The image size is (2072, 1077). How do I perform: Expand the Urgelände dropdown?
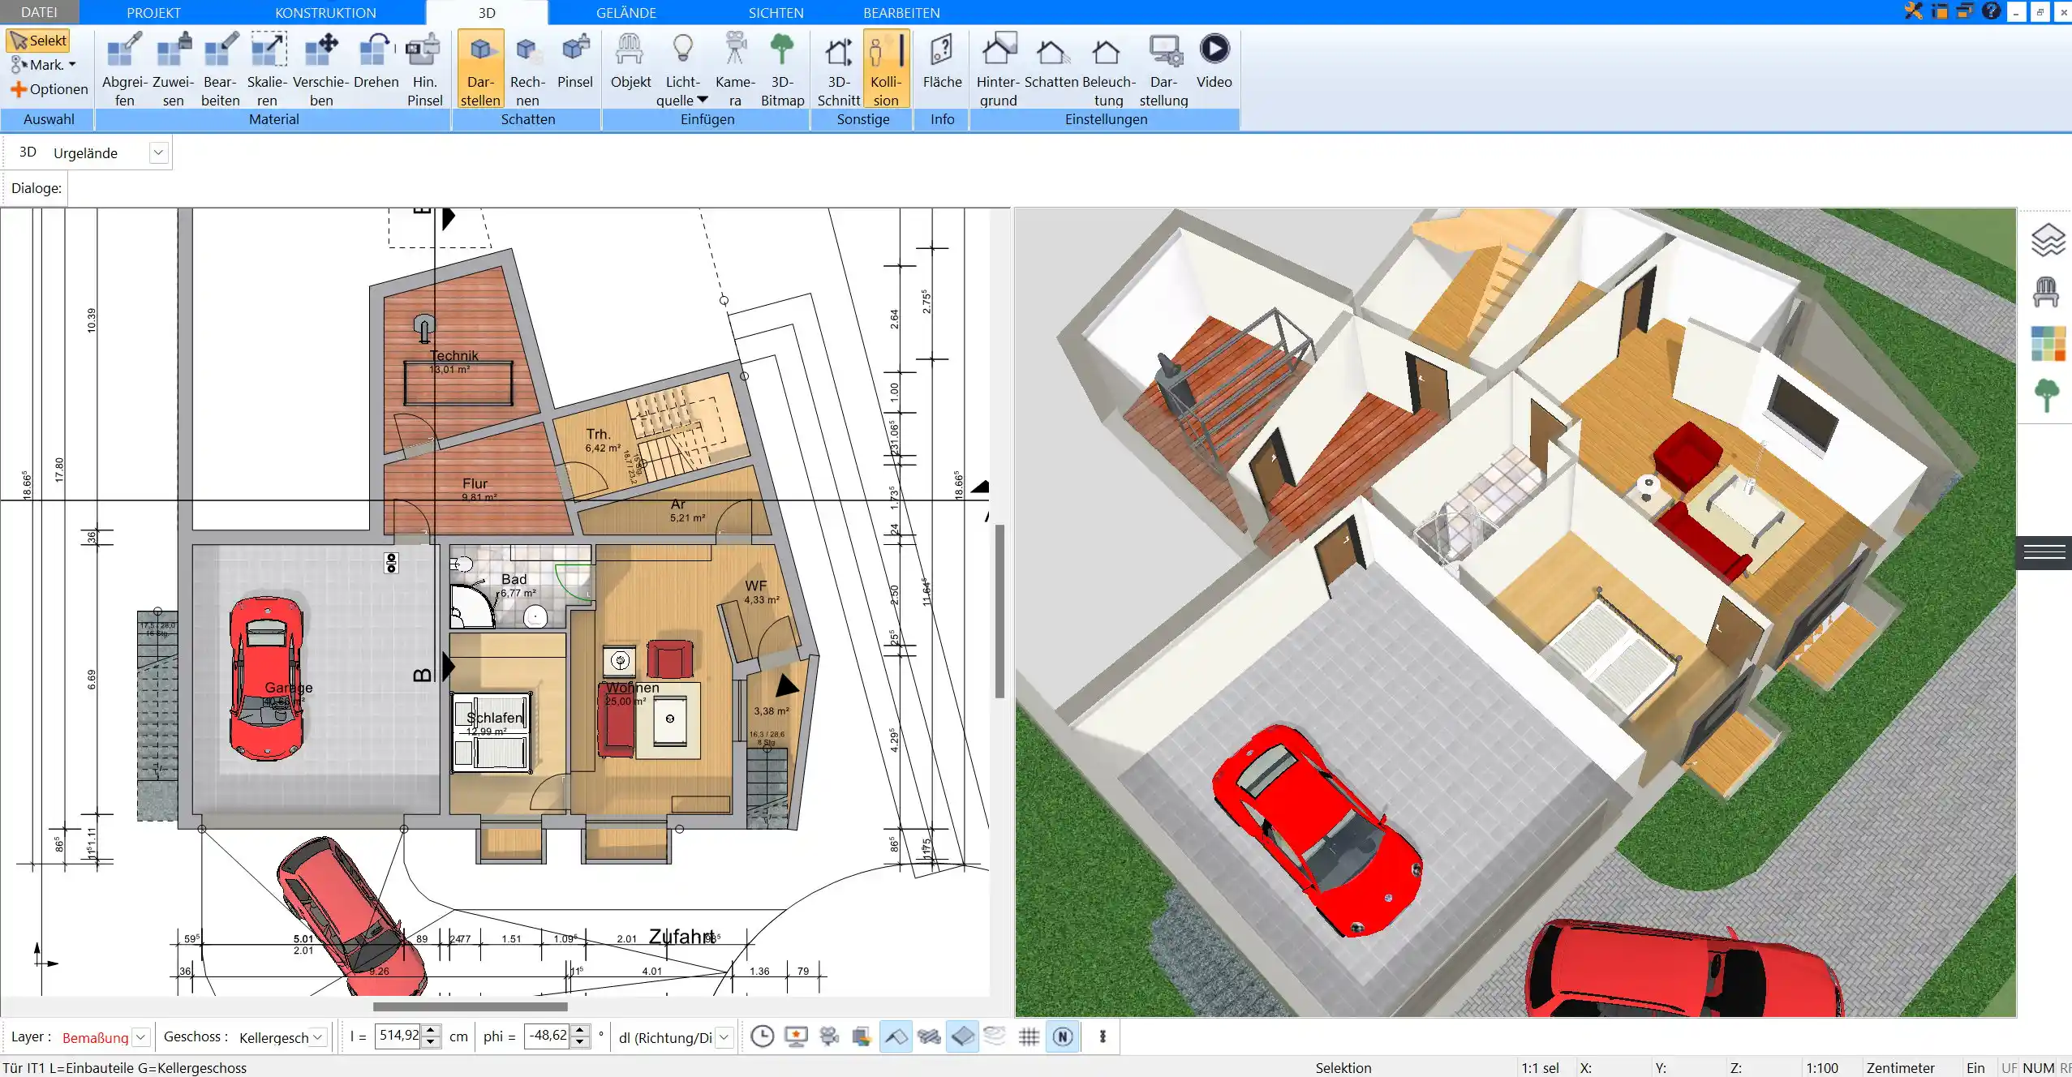158,152
